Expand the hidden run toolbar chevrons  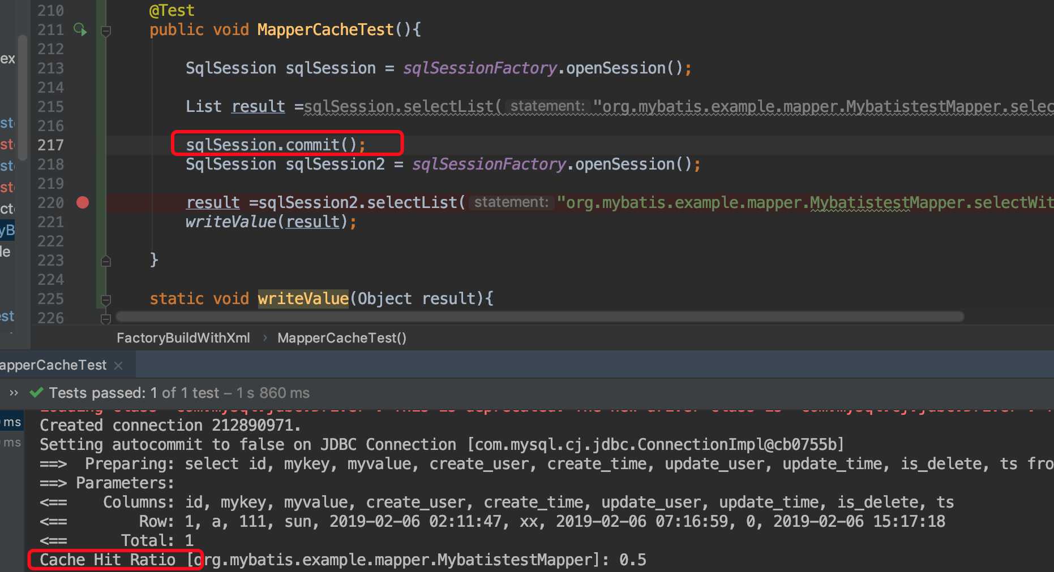[14, 393]
